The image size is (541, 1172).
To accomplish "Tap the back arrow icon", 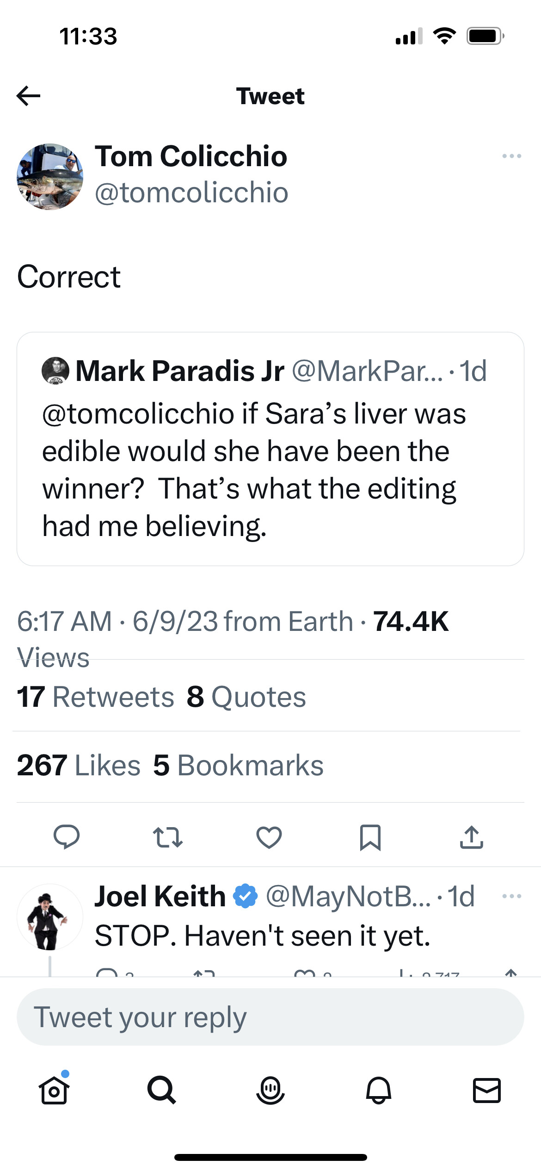I will point(29,96).
